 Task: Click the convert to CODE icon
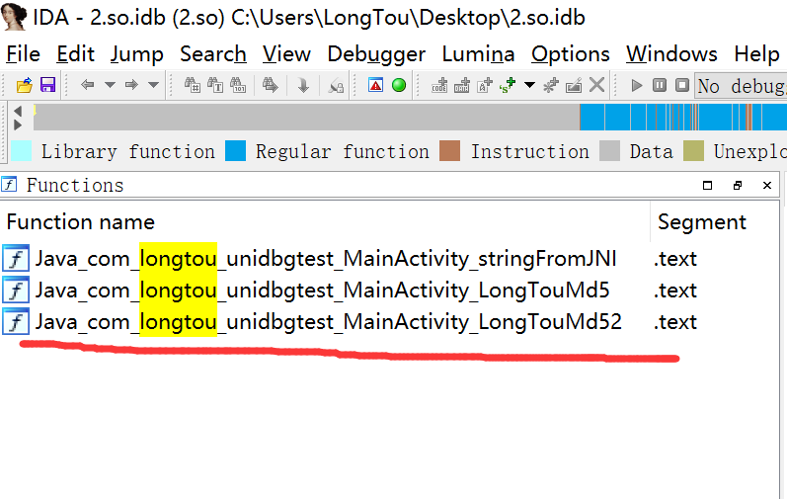[x=439, y=85]
